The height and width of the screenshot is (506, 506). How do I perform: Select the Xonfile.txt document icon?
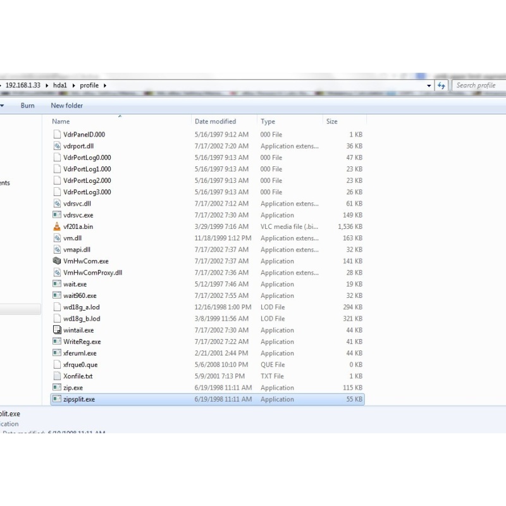[x=57, y=376]
